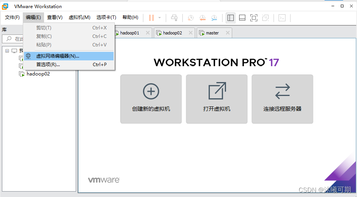Click the console view toolbar icon
The image size is (357, 197).
[x=282, y=18]
